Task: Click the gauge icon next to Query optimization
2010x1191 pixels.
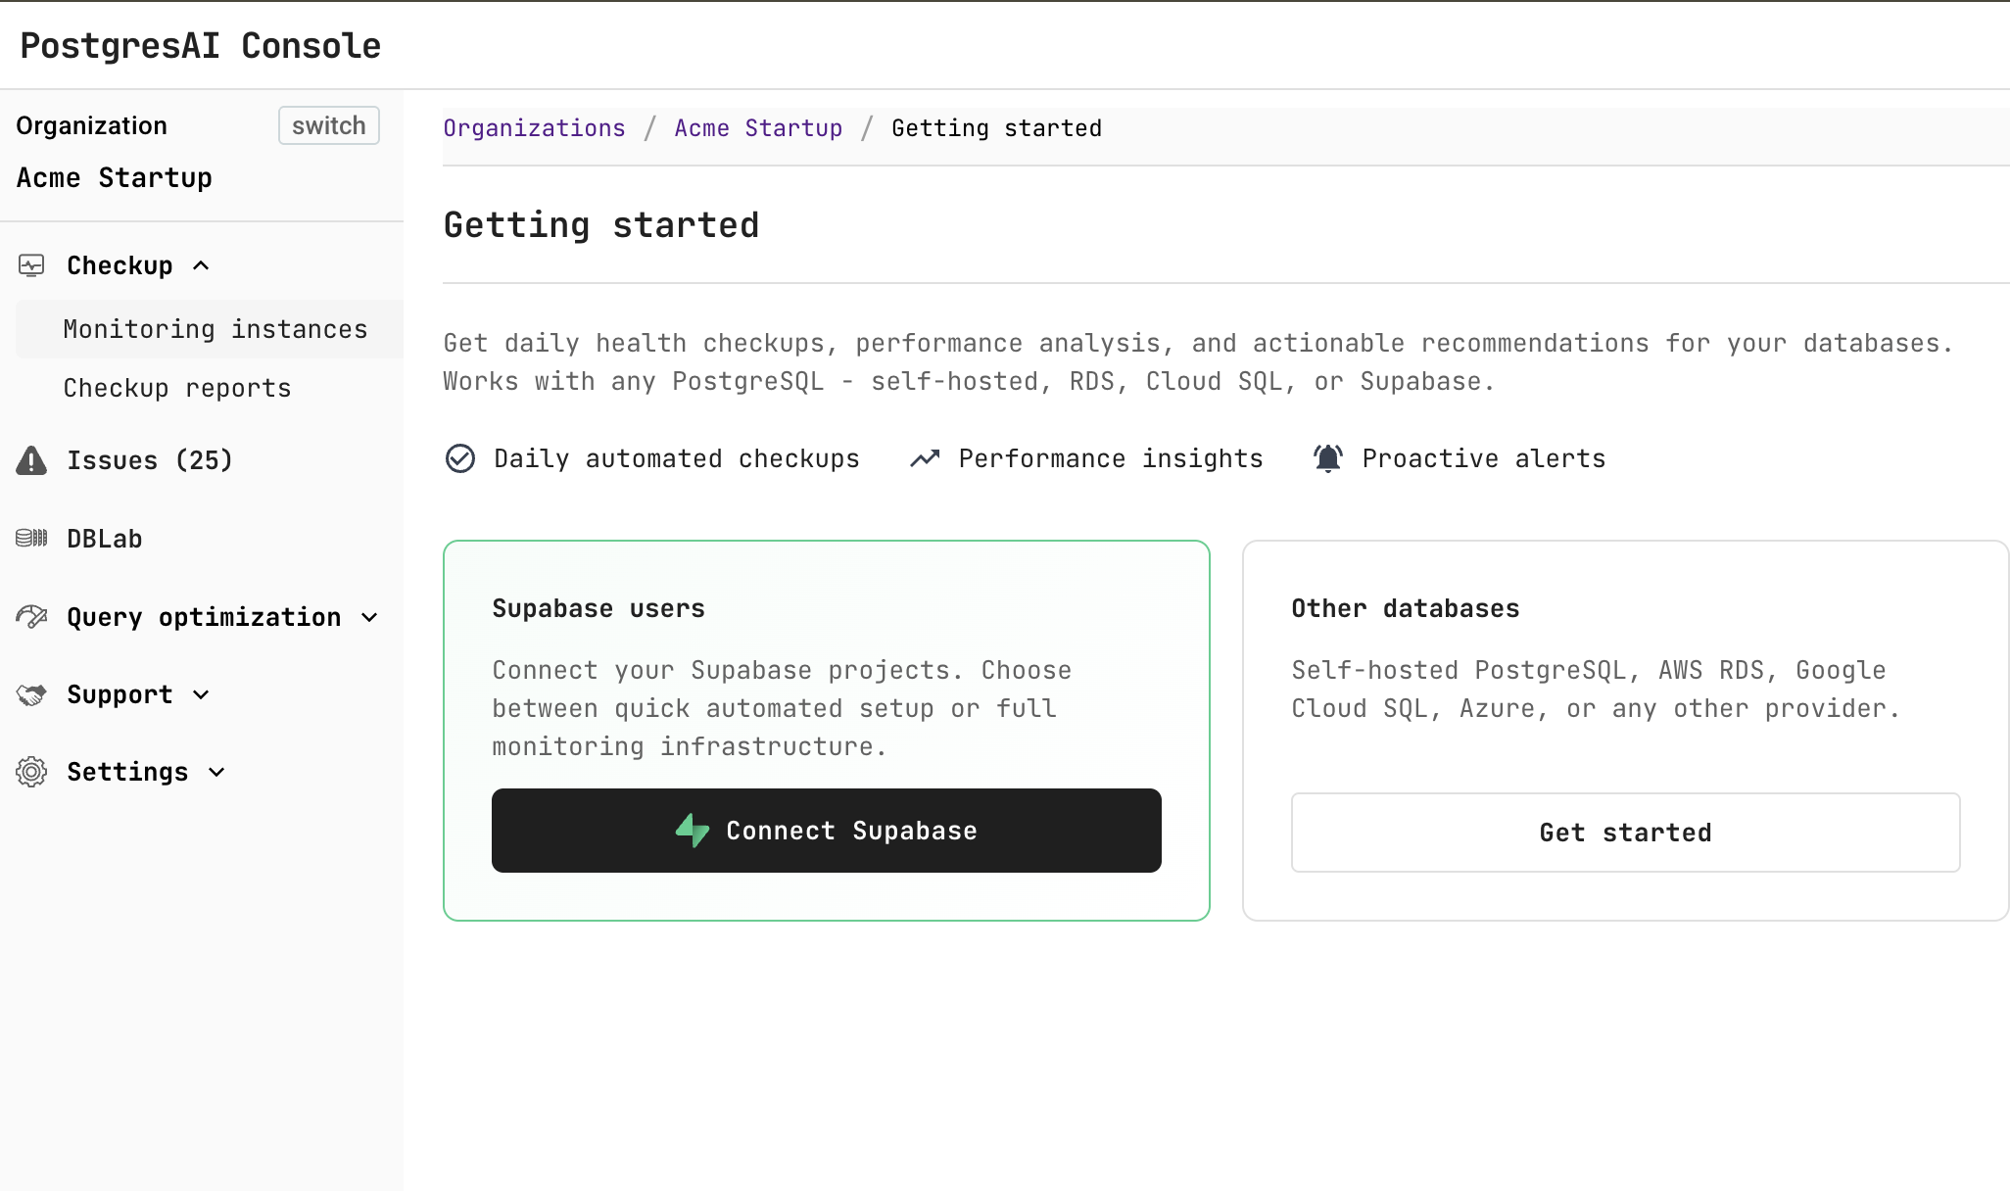Action: point(31,616)
